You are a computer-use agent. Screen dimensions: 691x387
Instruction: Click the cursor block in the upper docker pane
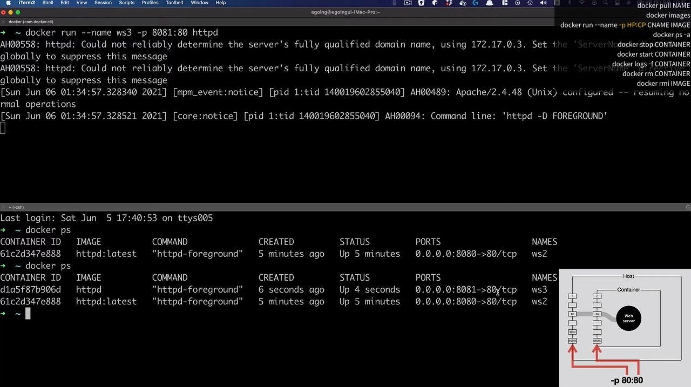click(3, 128)
